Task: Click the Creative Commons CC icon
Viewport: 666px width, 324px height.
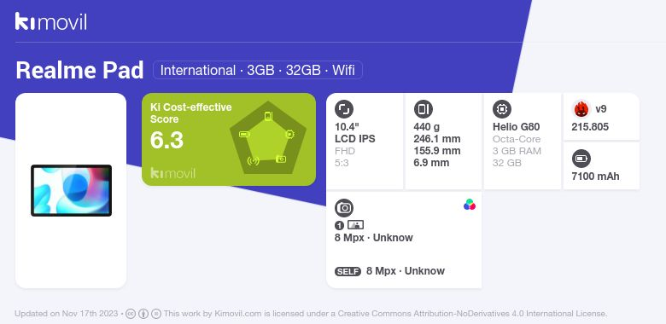Action: [131, 314]
